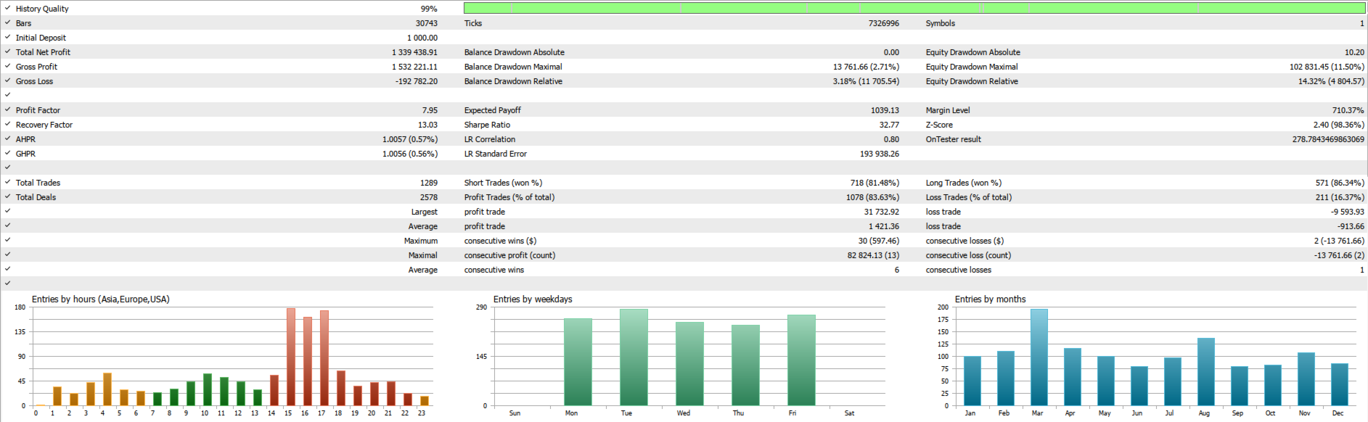The width and height of the screenshot is (1368, 422).
Task: Toggle the checkmark beside Bars row
Action: pyautogui.click(x=7, y=22)
